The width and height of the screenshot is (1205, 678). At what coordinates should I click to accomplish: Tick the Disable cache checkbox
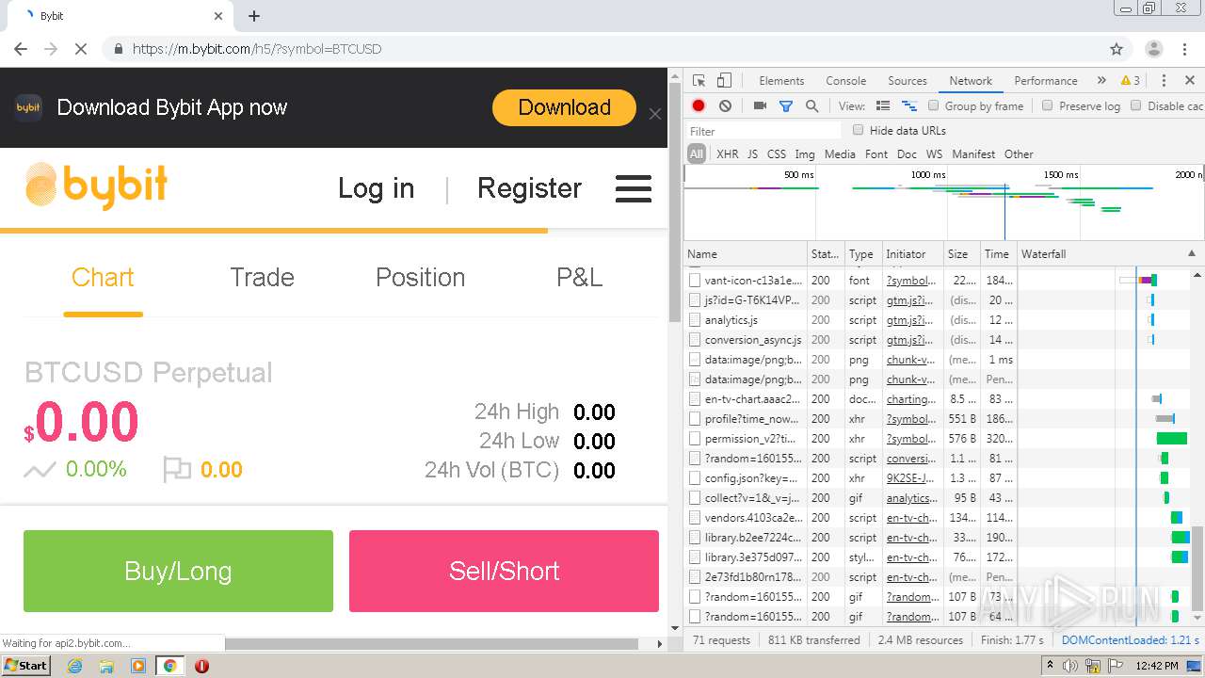pos(1135,106)
